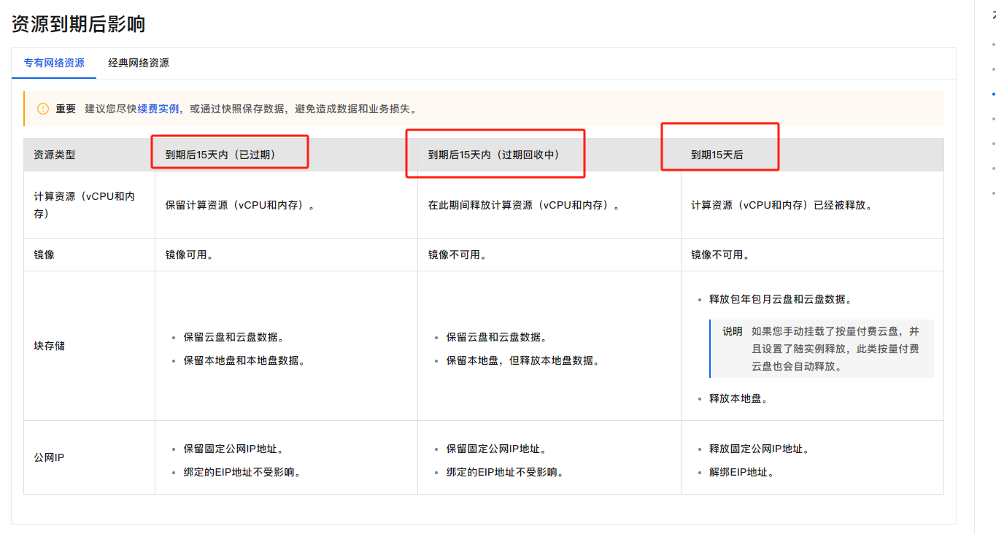Click the 公网IP row label

[x=49, y=457]
